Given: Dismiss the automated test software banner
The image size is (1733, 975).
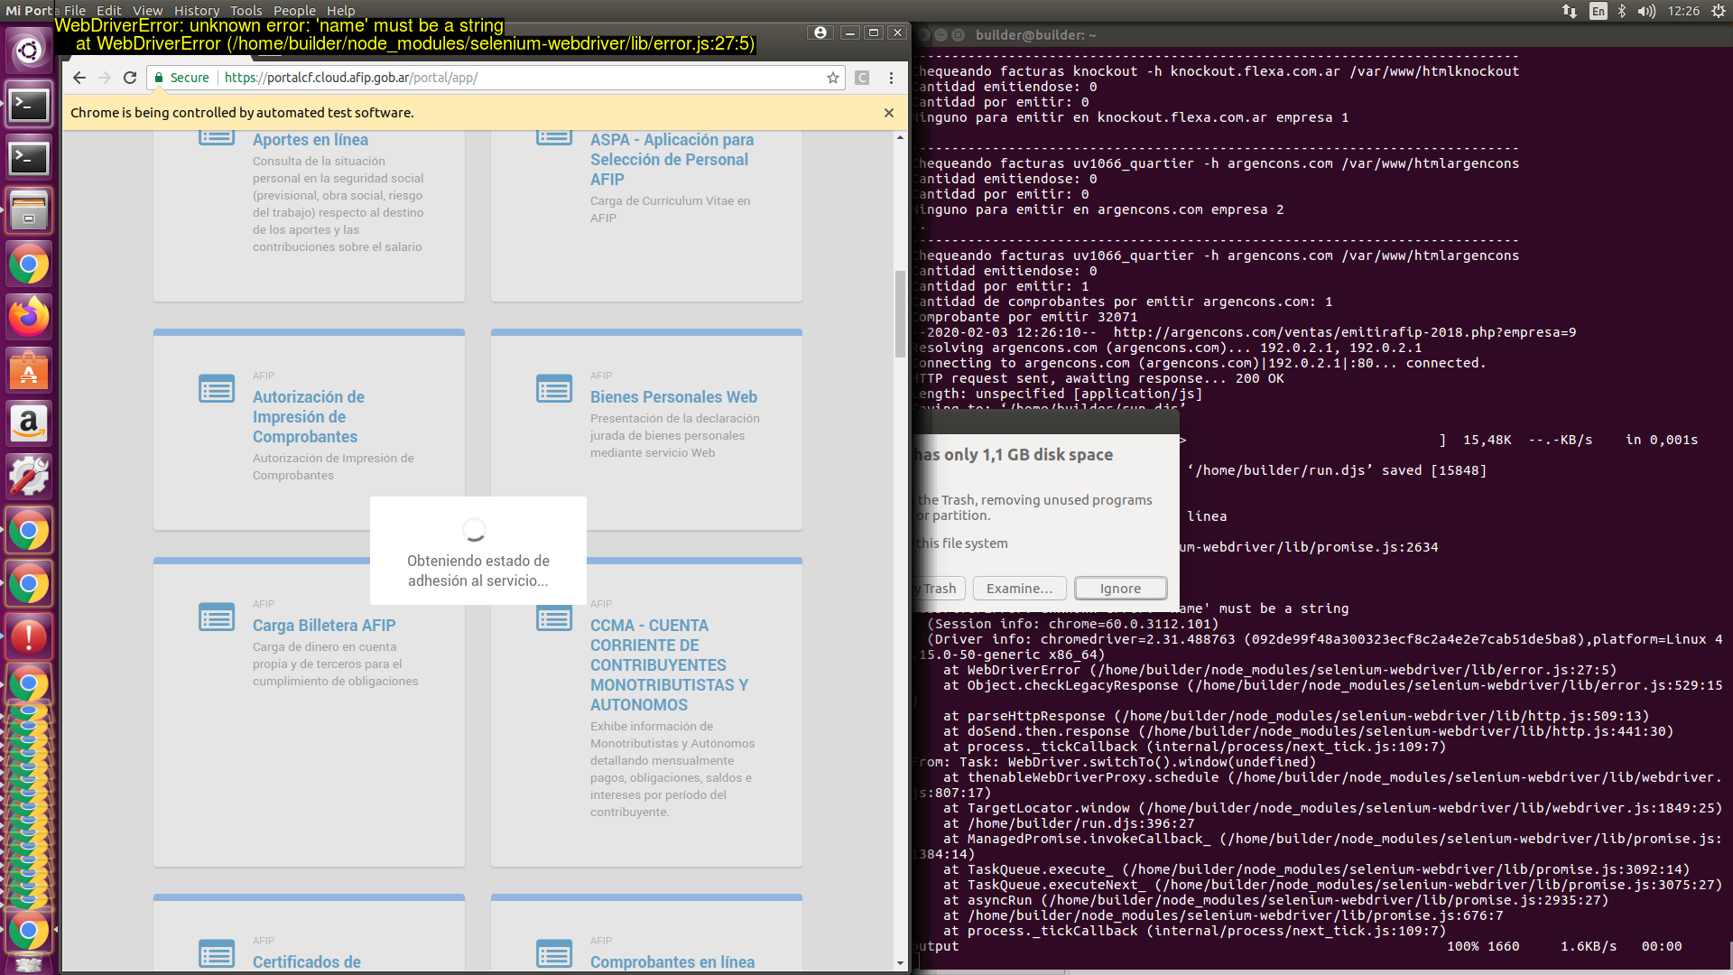Looking at the screenshot, I should point(889,113).
